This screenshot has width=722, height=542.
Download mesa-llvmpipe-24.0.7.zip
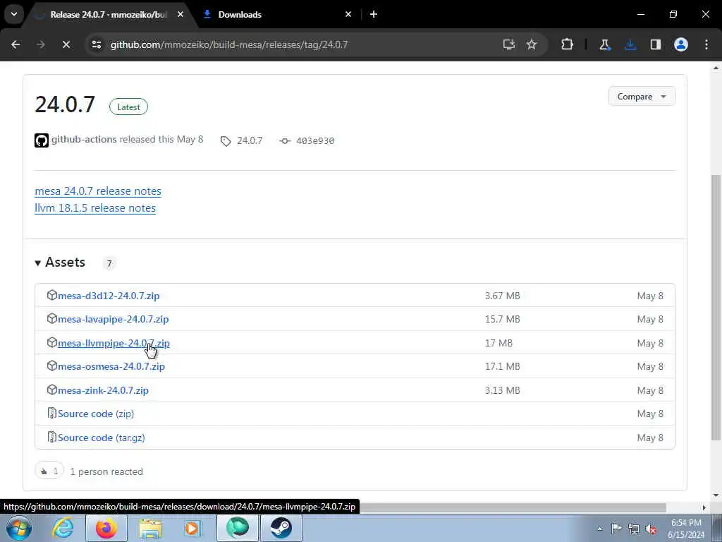(x=114, y=343)
